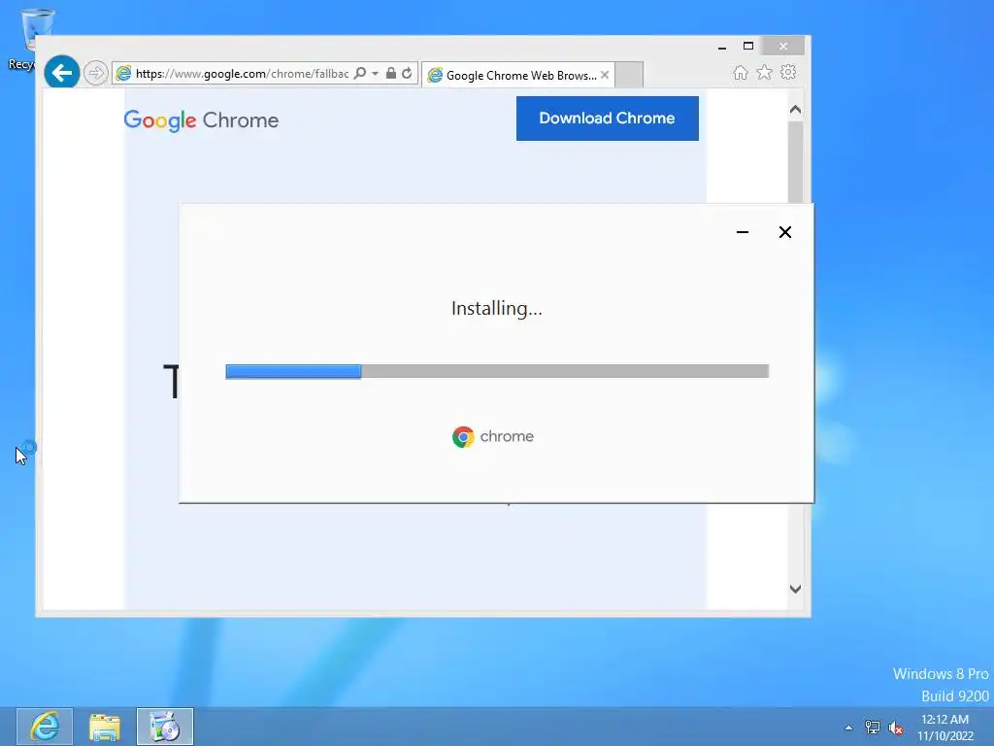Minimize the Internet Explorer window
The height and width of the screenshot is (746, 994).
coord(722,47)
